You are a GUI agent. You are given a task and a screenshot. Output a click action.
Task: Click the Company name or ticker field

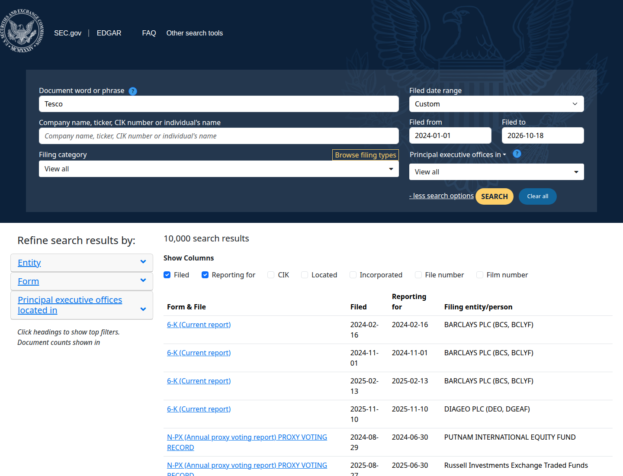219,136
